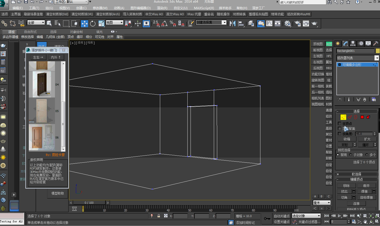Click the object color swatch beside Rectangle001
380x226 pixels.
[377, 51]
